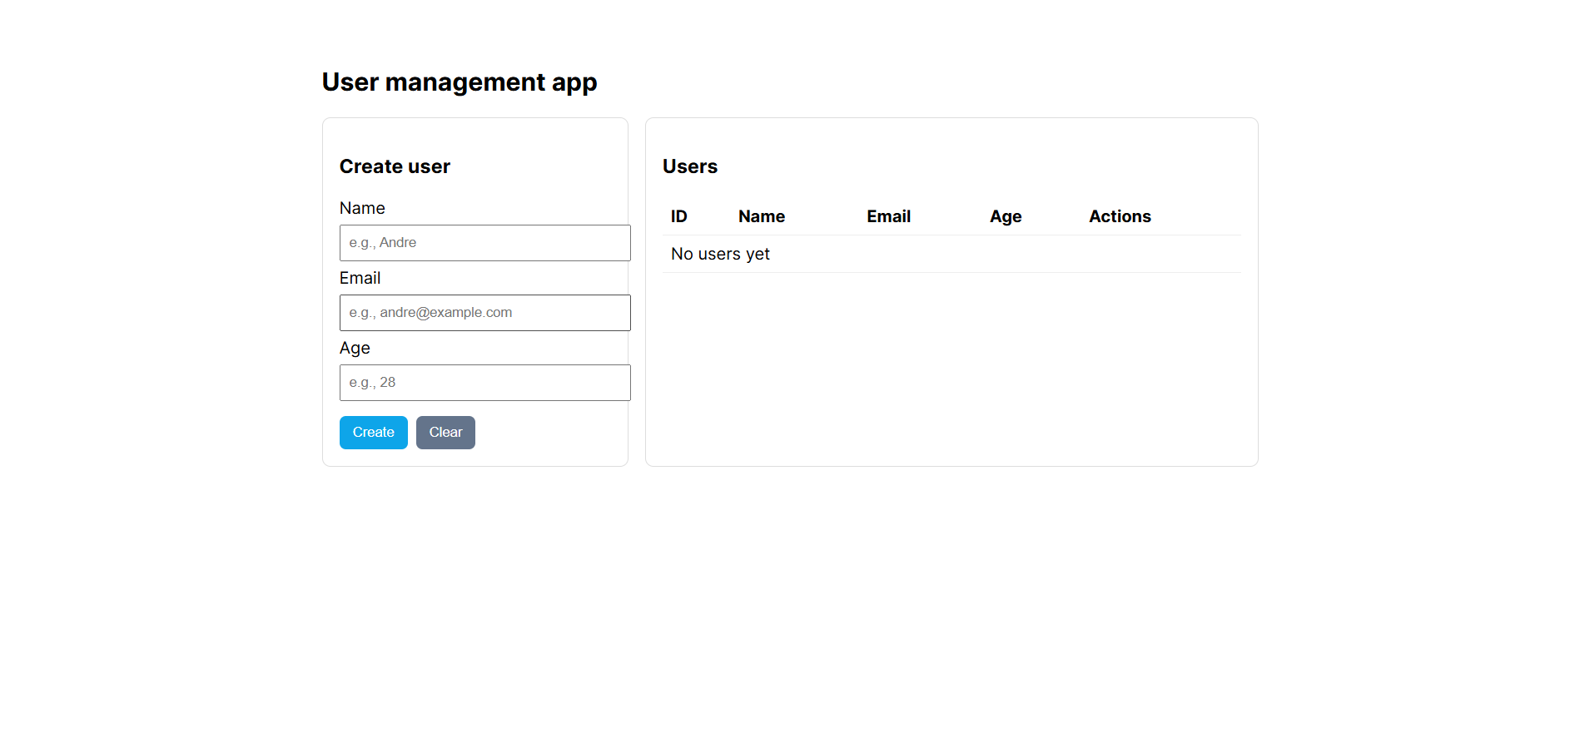
Task: Click the Email label in the form
Action: pos(360,278)
